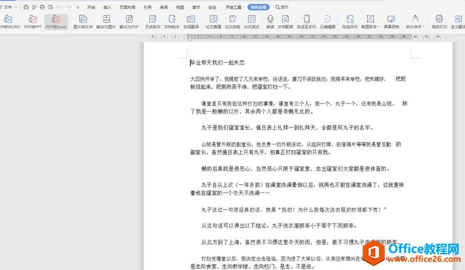Open the 历史版本 history tool
The width and height of the screenshot is (465, 270).
[x=153, y=22]
